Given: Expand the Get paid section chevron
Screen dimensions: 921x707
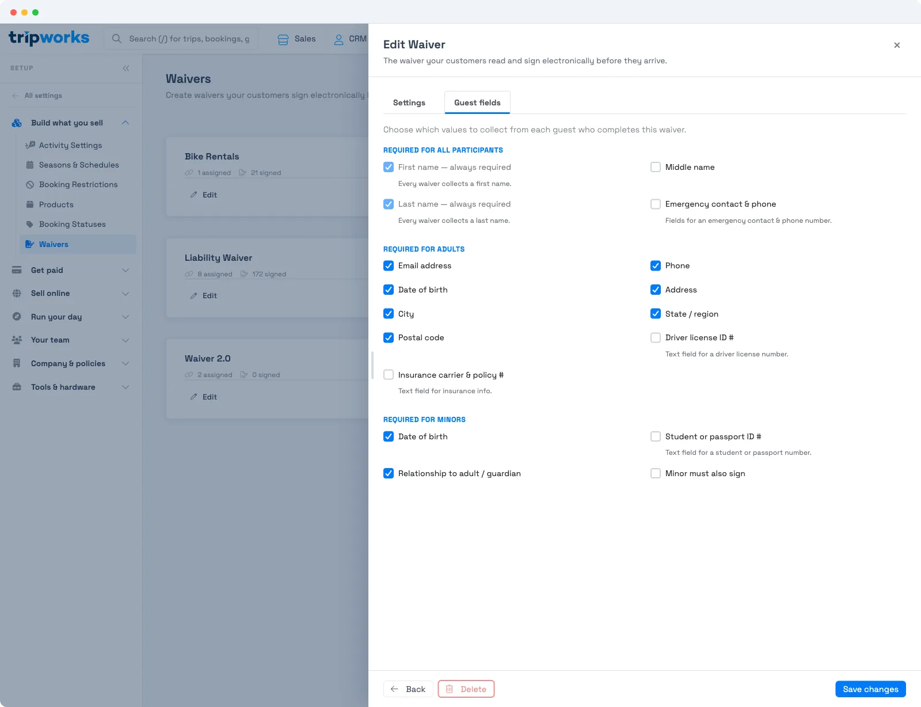Looking at the screenshot, I should pos(125,270).
